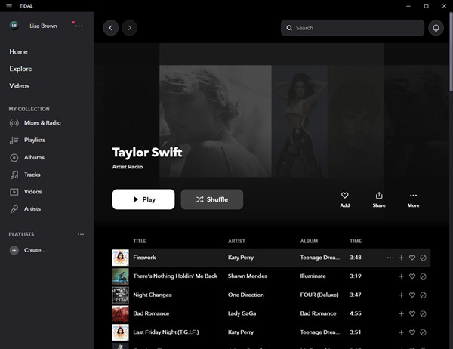Open Tracks in My Collection
This screenshot has height=349, width=453.
coord(32,174)
